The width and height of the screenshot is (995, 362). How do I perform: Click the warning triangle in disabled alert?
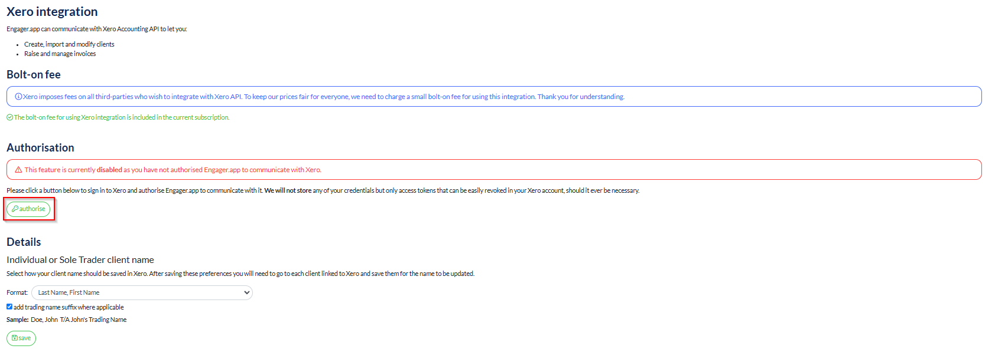click(x=18, y=170)
